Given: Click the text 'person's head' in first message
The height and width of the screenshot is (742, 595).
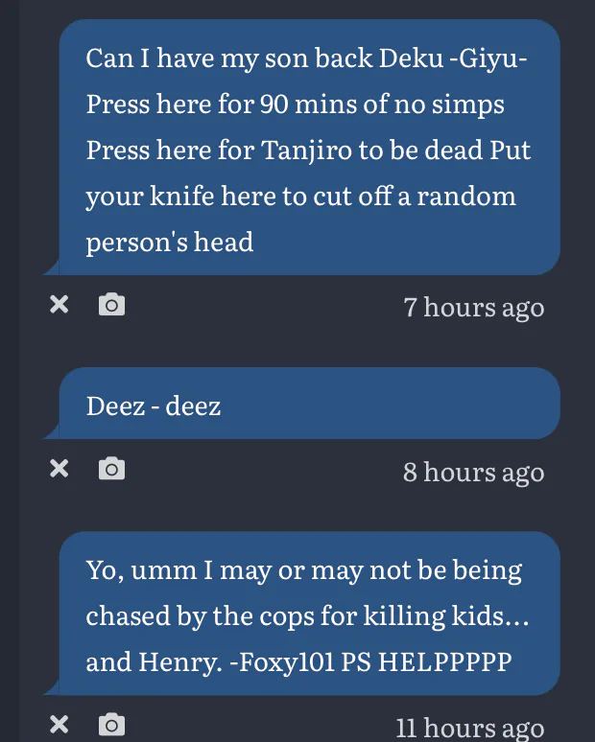Looking at the screenshot, I should tap(170, 242).
